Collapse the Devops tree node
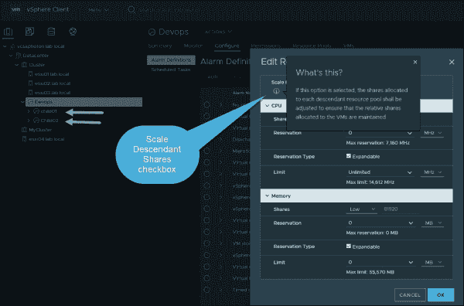 (x=22, y=102)
